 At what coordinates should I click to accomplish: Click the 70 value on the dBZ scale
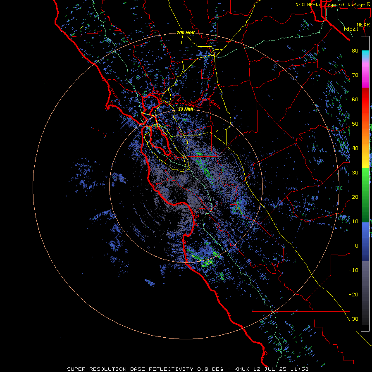[x=355, y=75]
